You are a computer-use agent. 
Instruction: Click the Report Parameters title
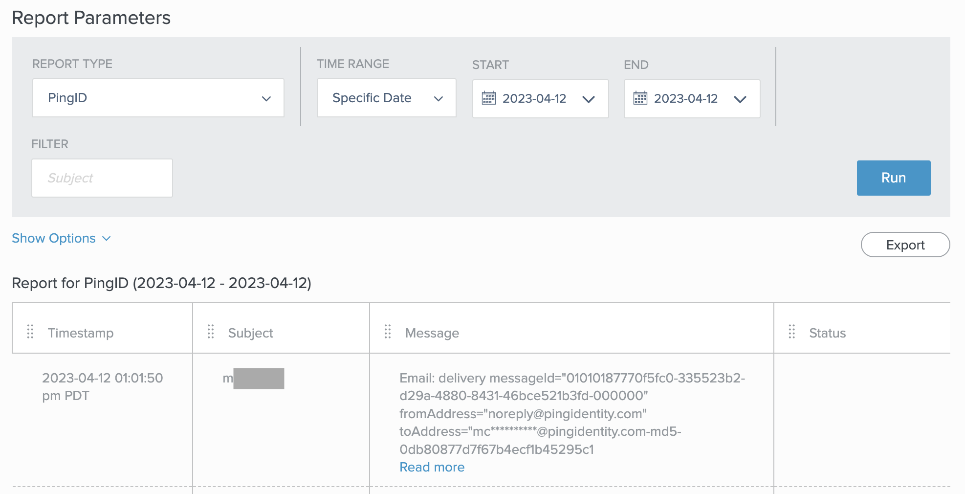[x=91, y=18]
